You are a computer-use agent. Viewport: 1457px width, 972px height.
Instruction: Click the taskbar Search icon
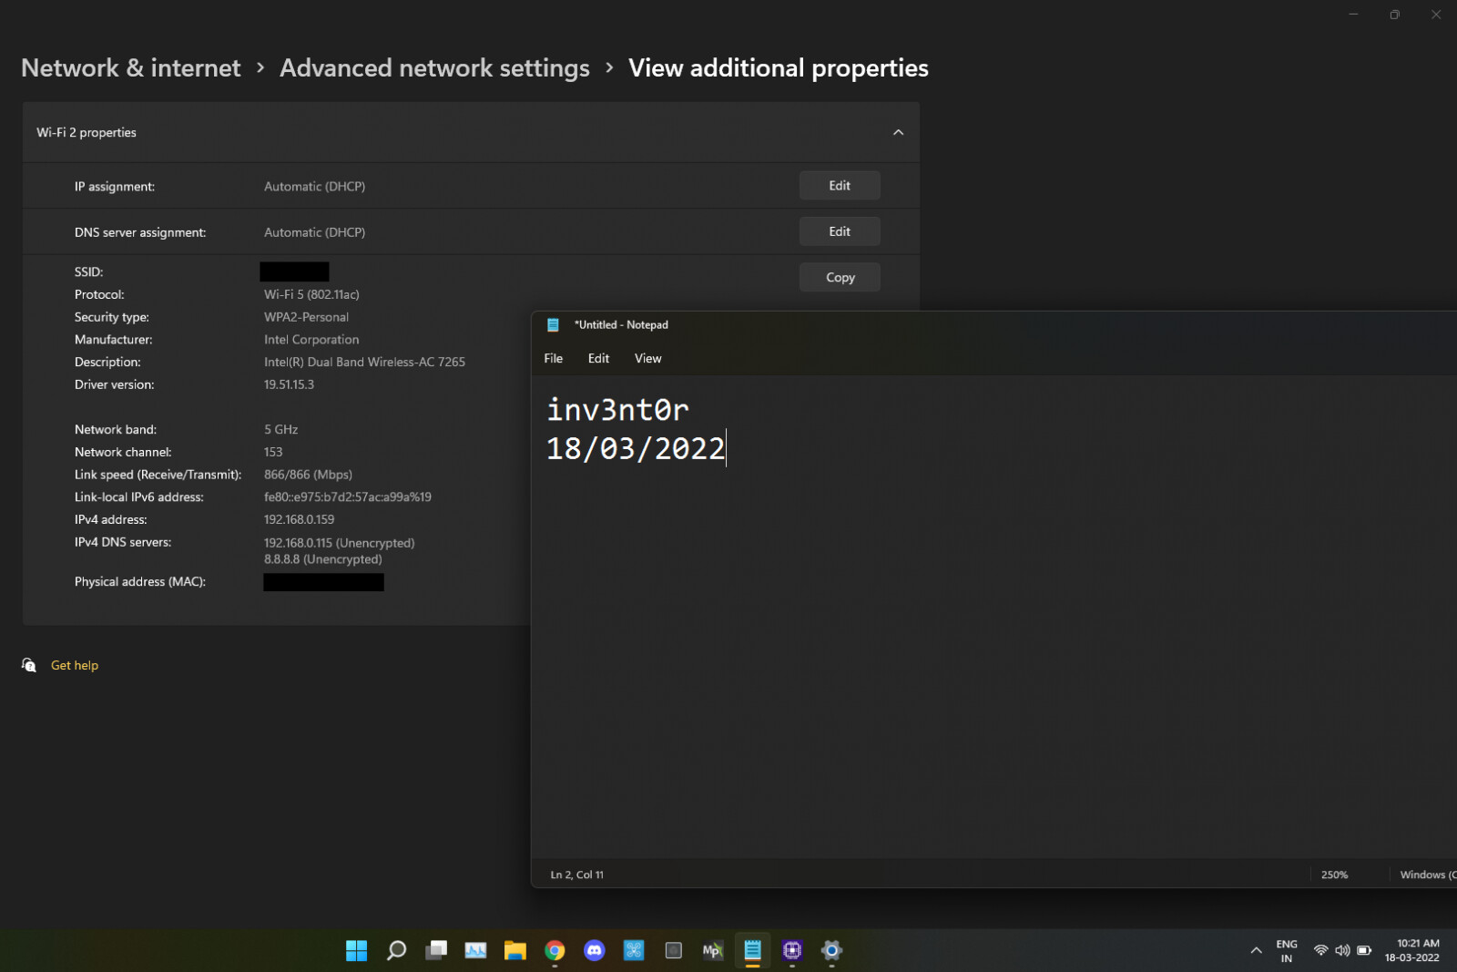396,950
